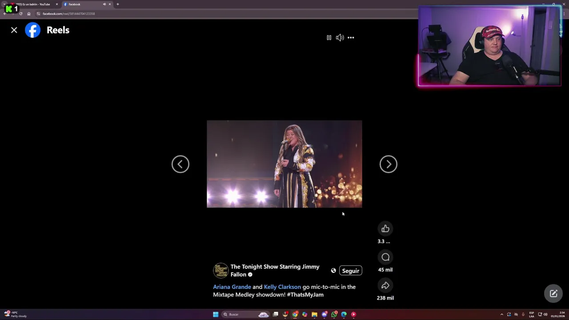Share the reel with arrow icon
This screenshot has width=569, height=320.
385,286
